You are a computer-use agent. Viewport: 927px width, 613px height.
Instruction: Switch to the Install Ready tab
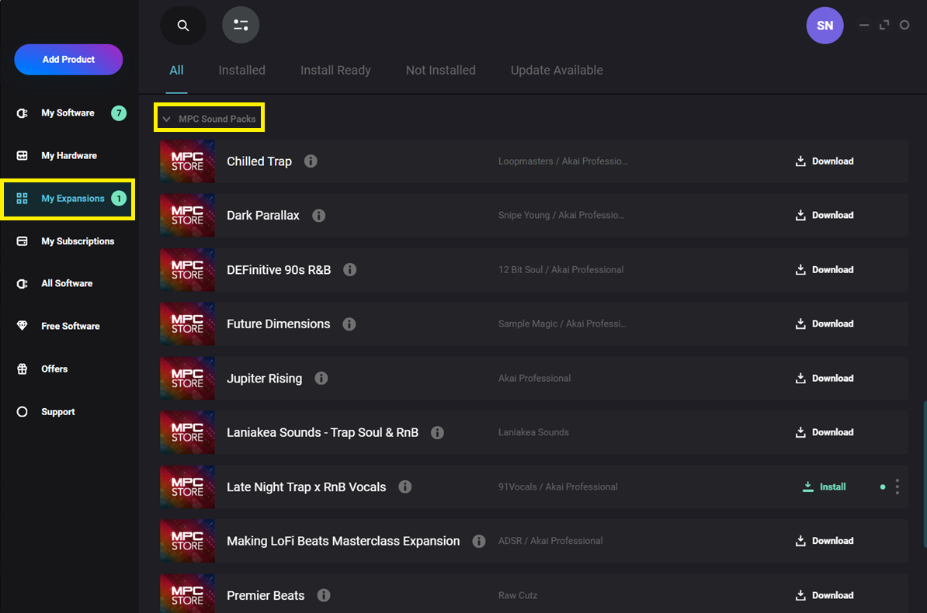pos(335,71)
